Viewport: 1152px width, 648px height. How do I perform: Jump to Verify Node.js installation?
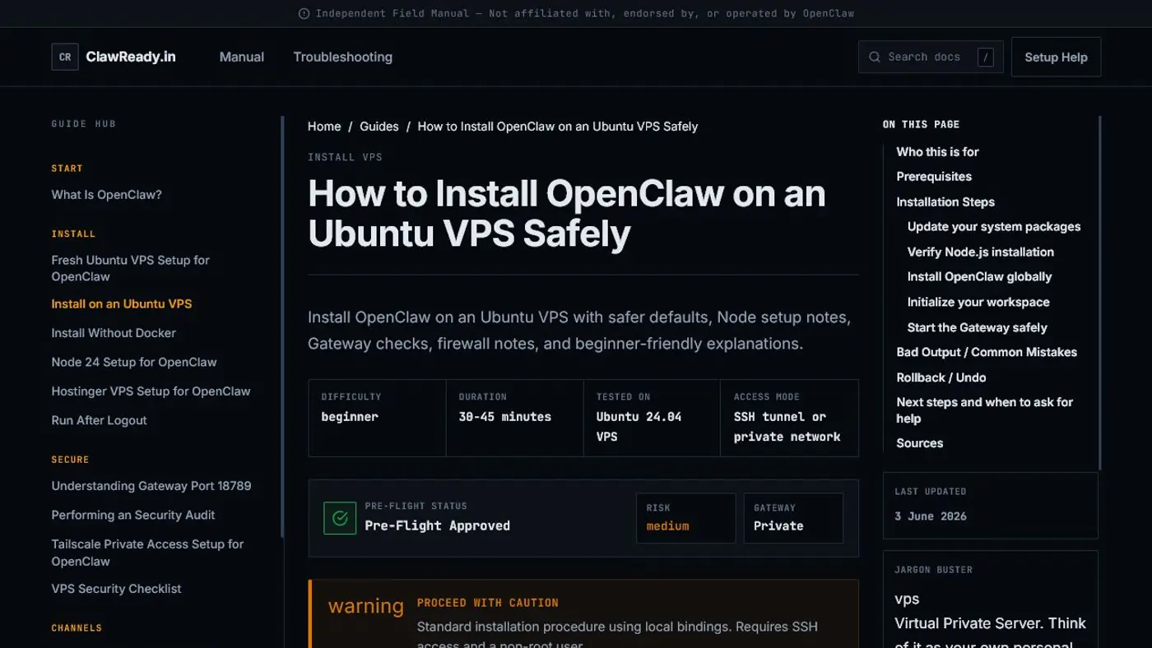(981, 252)
